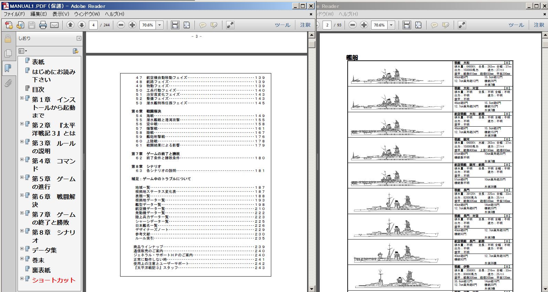Expand the 第2章 『太平洋戦記3』とは bookmark
This screenshot has height=292, width=548.
(22, 124)
